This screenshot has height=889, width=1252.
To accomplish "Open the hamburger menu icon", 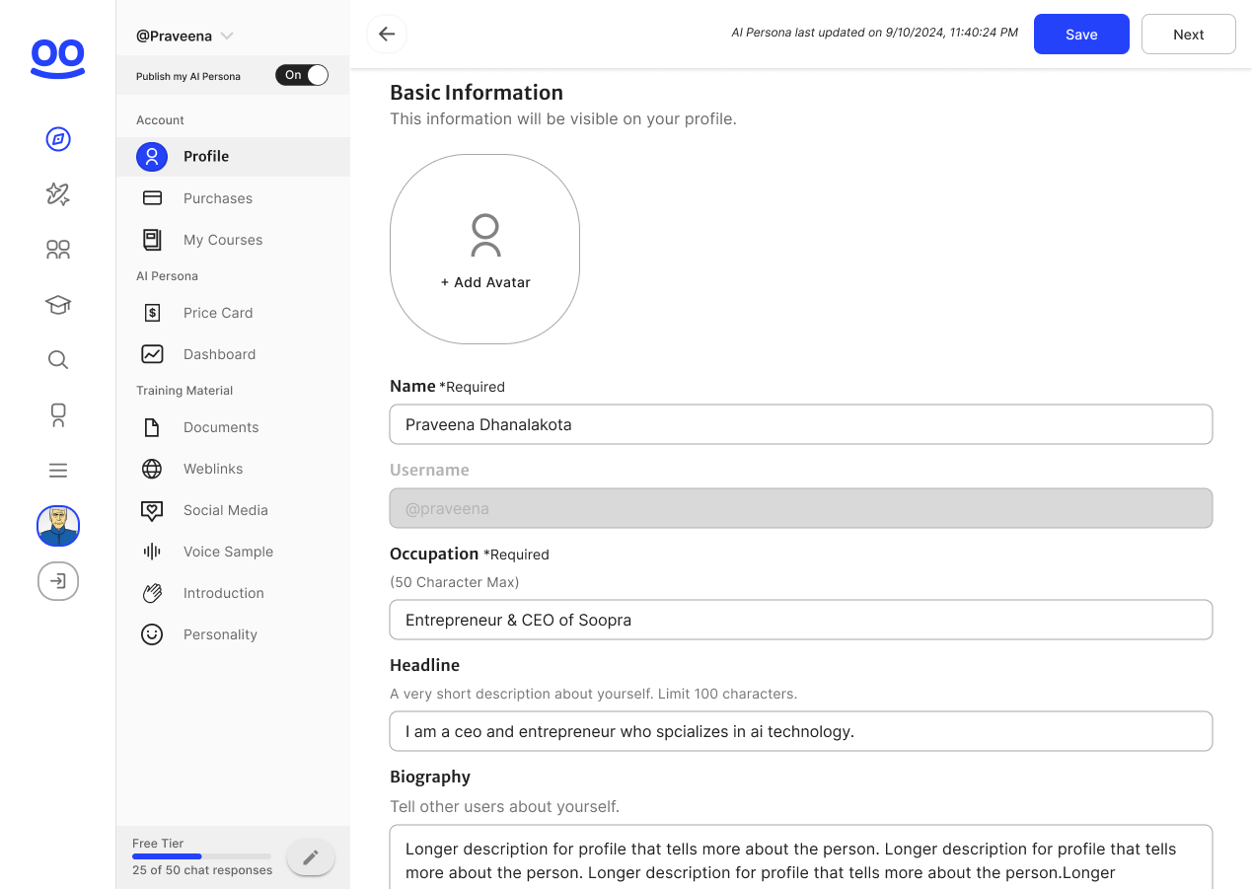I will click(58, 470).
